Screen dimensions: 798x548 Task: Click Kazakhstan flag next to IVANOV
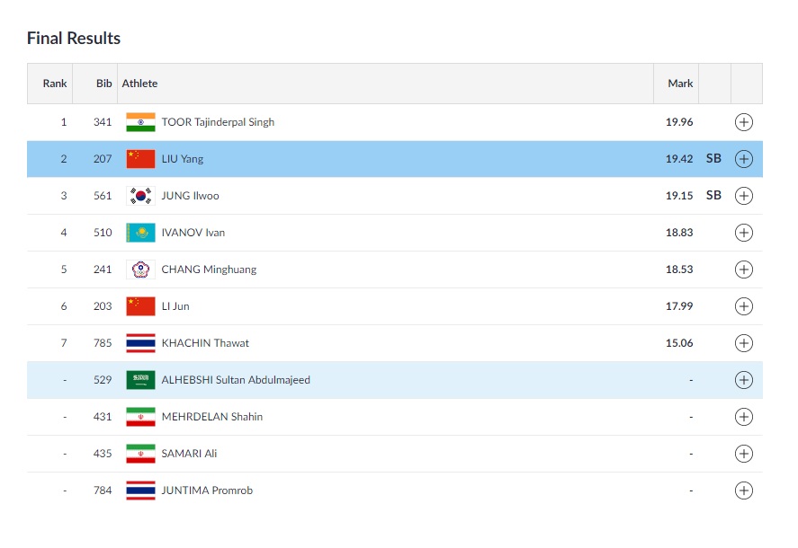tap(140, 233)
